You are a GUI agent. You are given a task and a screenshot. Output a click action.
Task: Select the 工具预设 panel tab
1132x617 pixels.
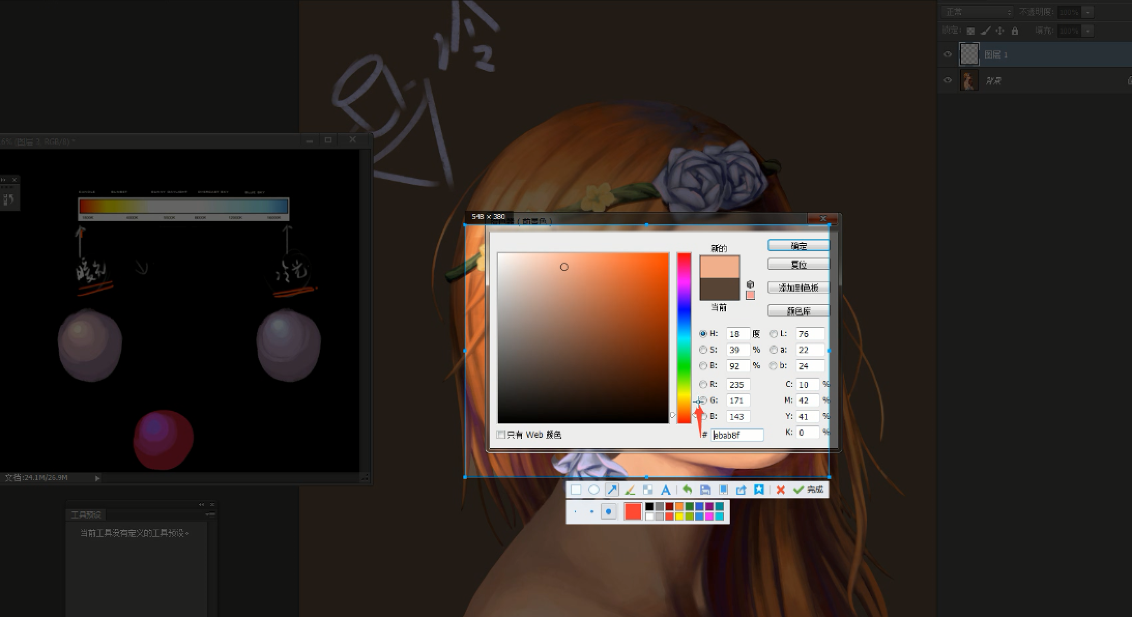click(86, 514)
